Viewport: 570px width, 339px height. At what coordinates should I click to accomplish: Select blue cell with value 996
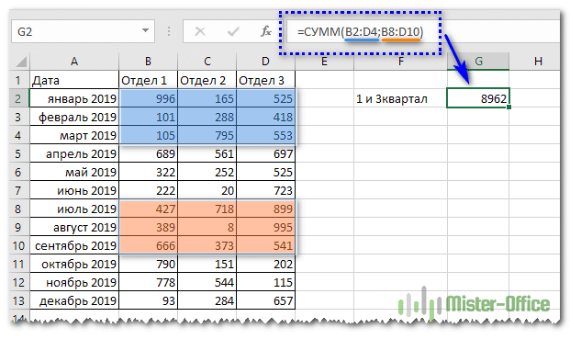click(149, 98)
